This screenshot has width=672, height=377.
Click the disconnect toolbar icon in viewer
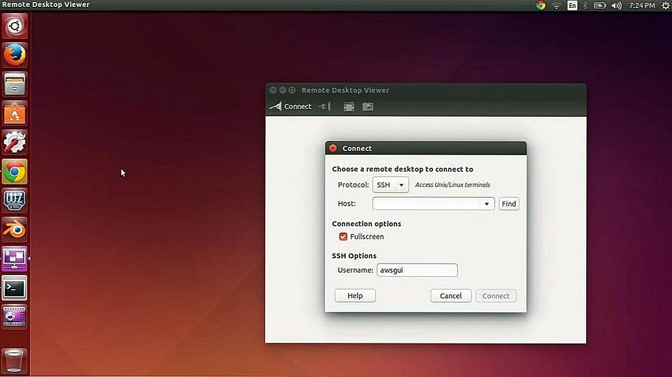point(325,106)
